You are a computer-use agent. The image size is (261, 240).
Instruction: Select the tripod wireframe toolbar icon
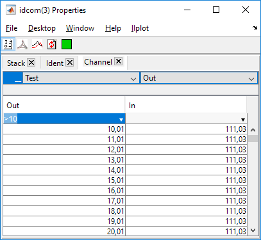click(22, 44)
